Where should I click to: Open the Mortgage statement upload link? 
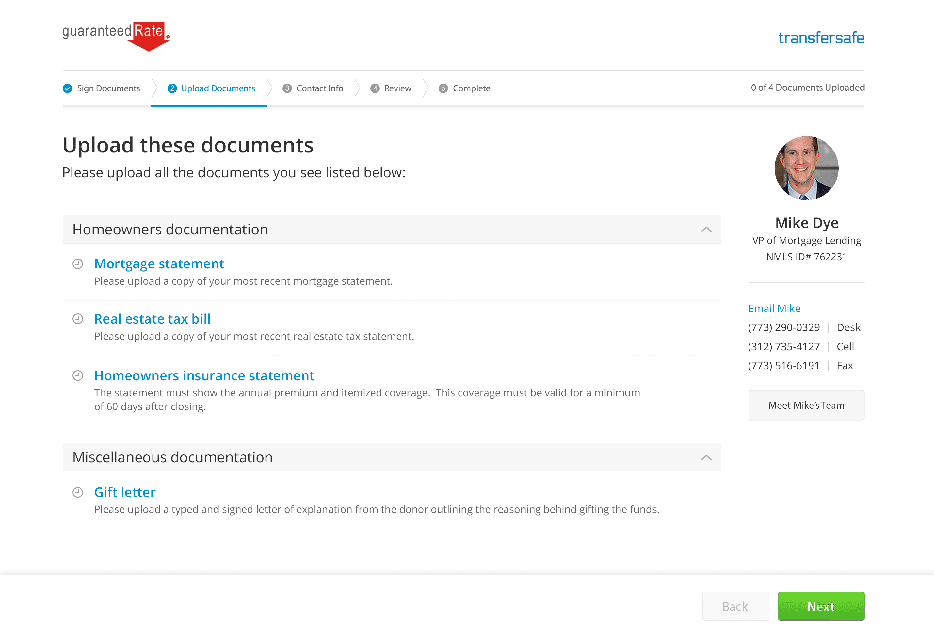[159, 263]
